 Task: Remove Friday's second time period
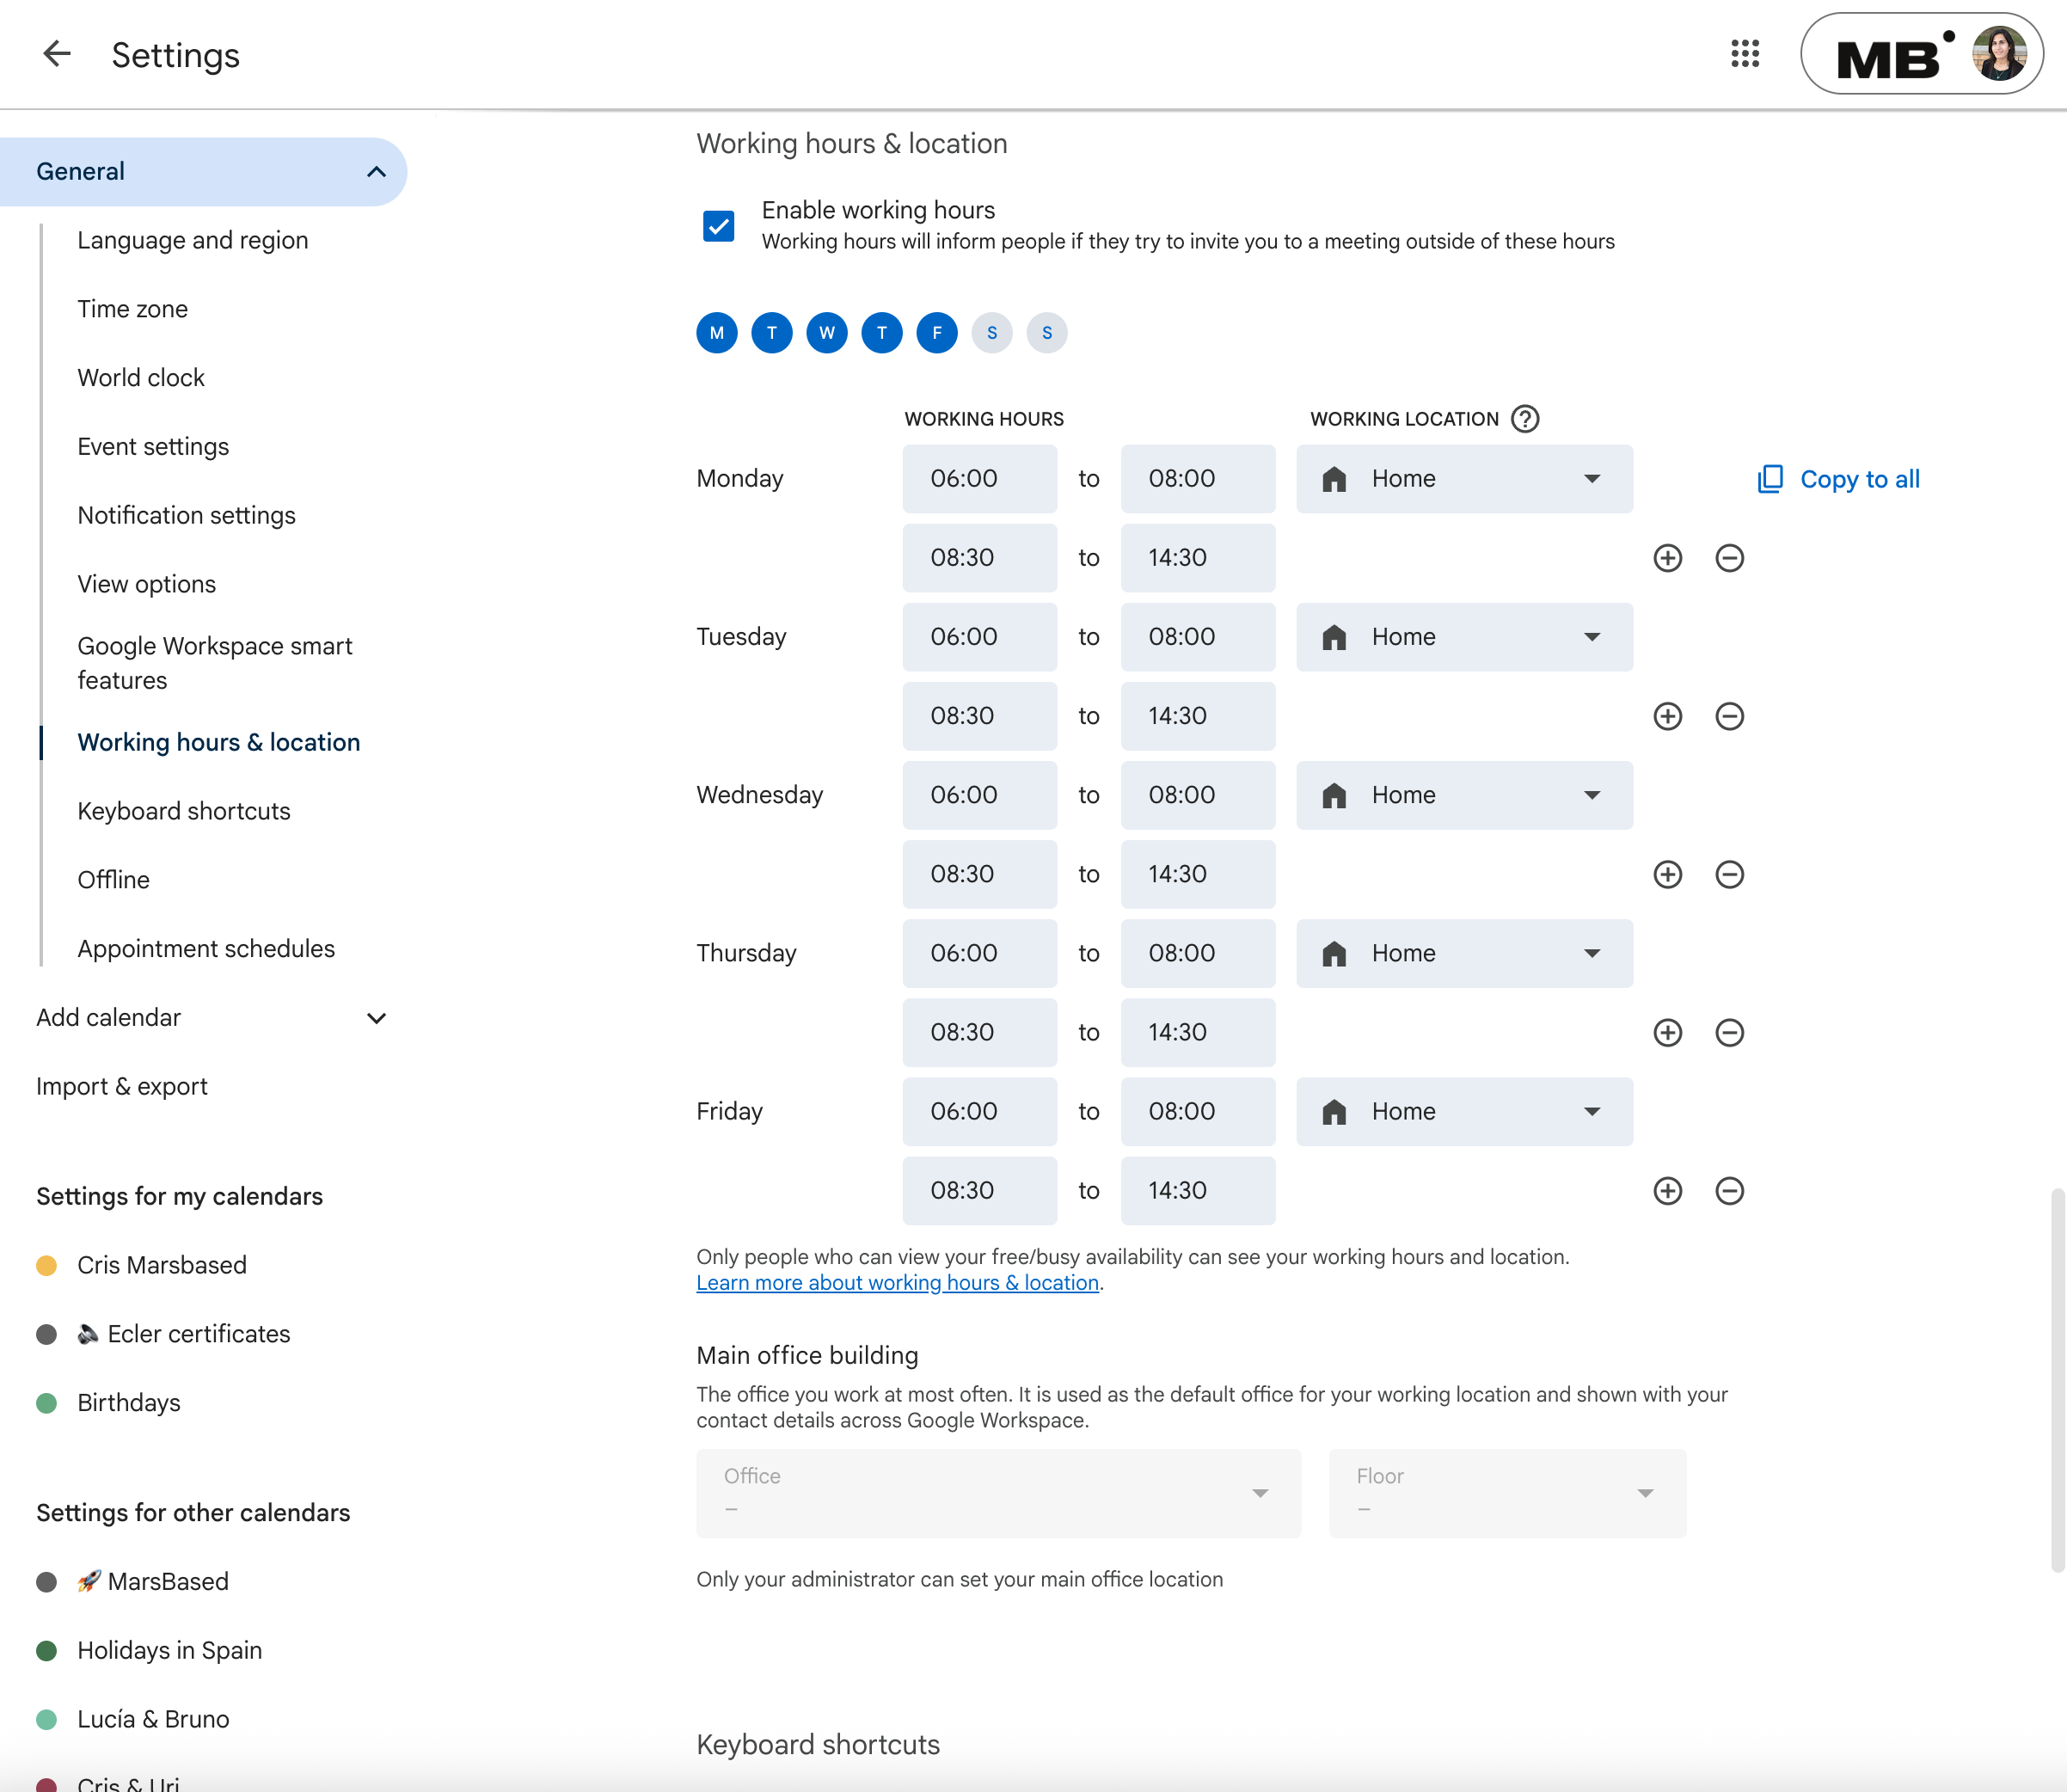tap(1730, 1190)
